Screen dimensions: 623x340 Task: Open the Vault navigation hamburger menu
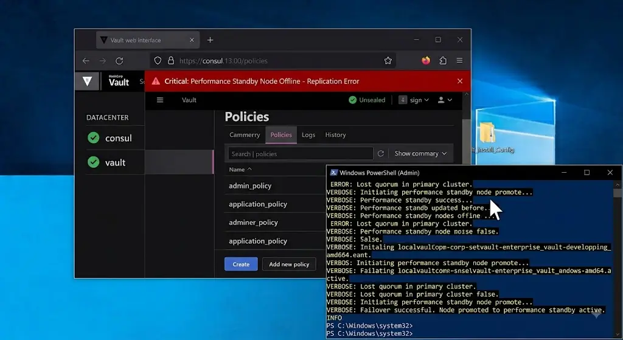coord(160,100)
